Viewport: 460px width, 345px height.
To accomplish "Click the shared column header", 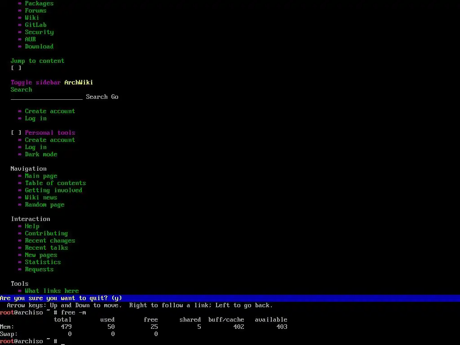I will 190,320.
